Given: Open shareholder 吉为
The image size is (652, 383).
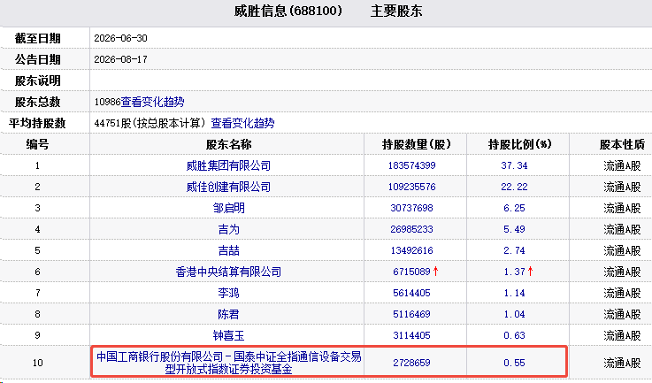Looking at the screenshot, I should [229, 229].
